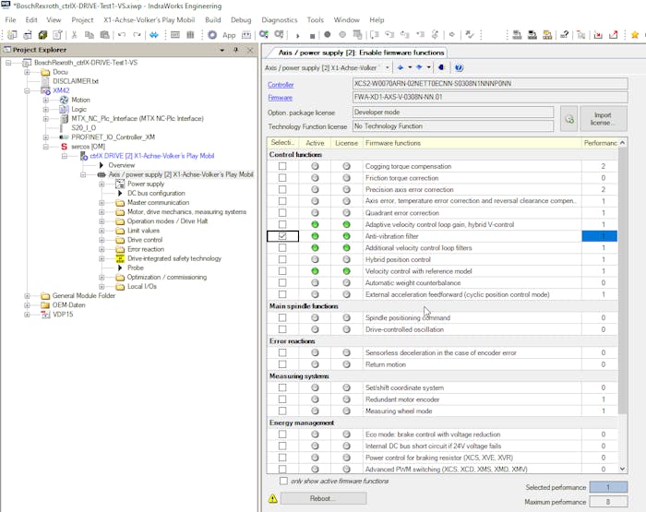Open the Project menu
Image resolution: width=646 pixels, height=512 pixels.
coord(82,19)
